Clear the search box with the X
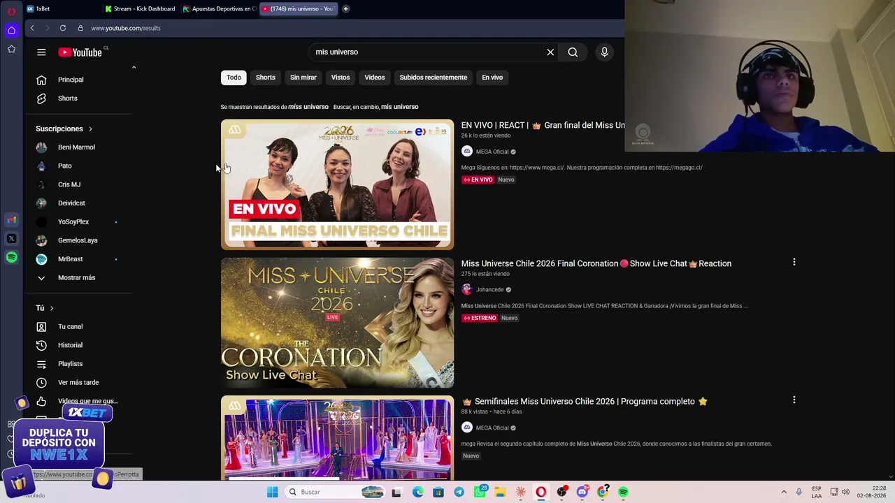 (550, 52)
